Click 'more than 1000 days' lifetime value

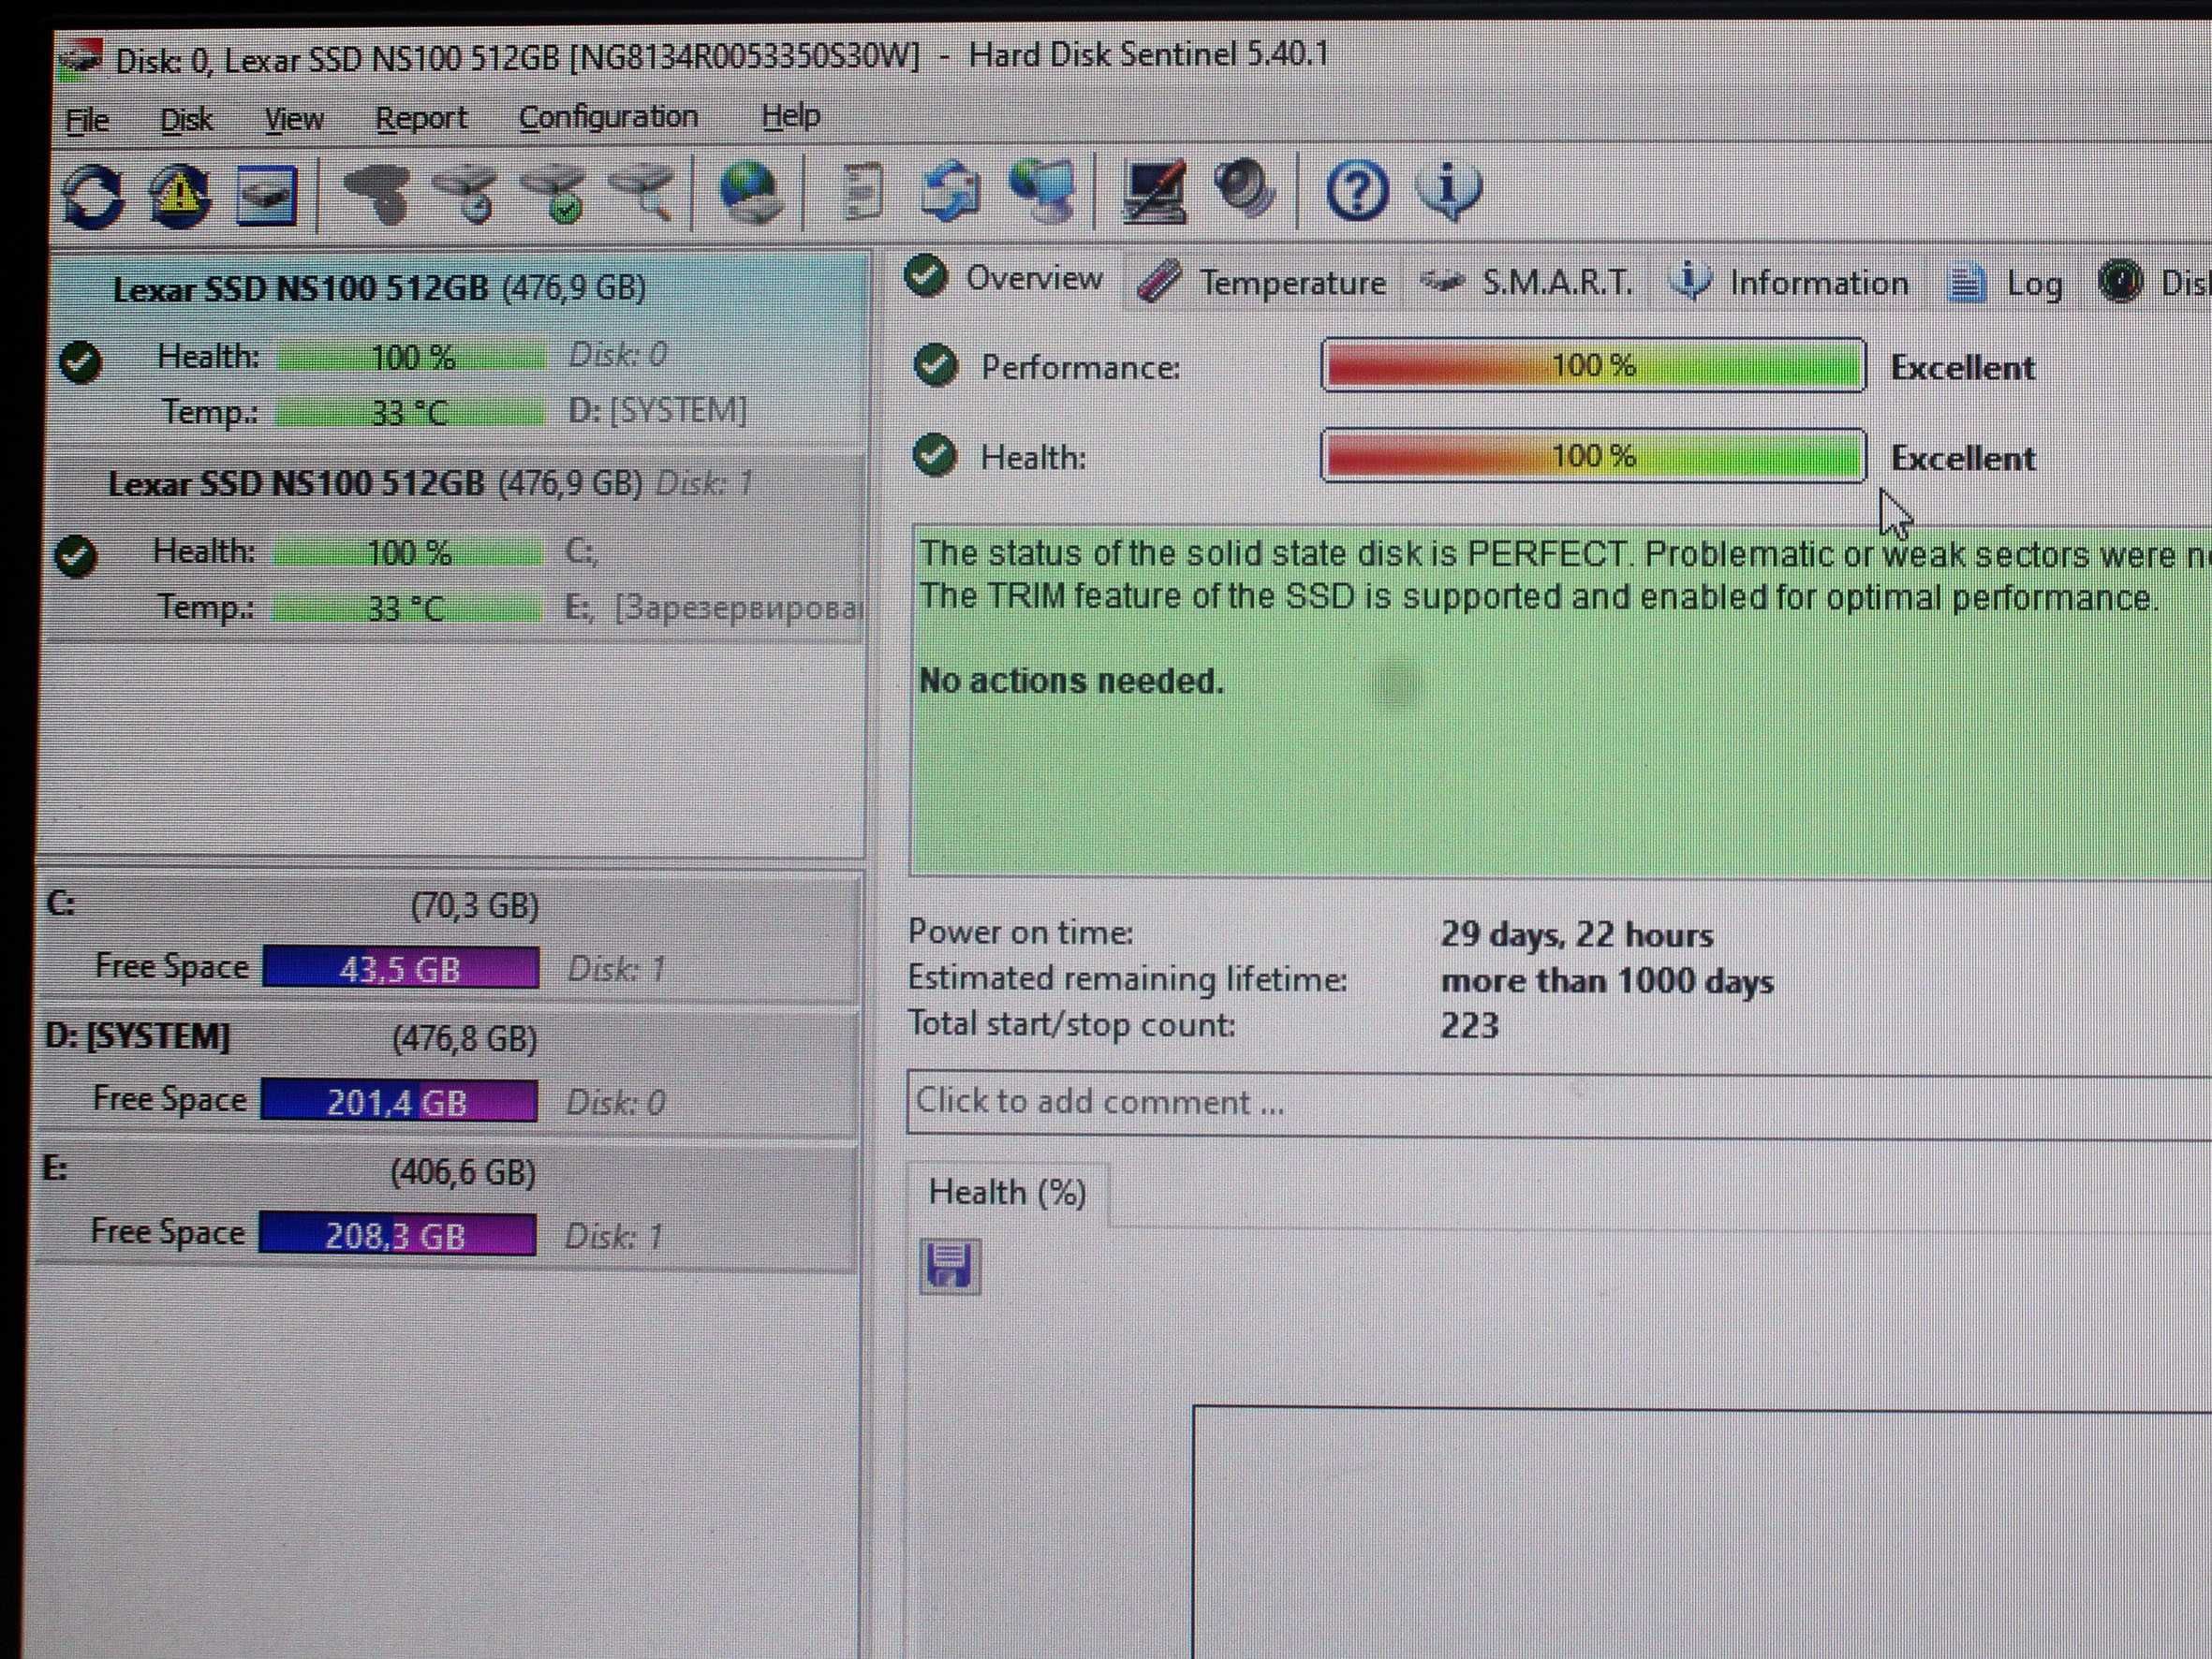click(x=1607, y=980)
